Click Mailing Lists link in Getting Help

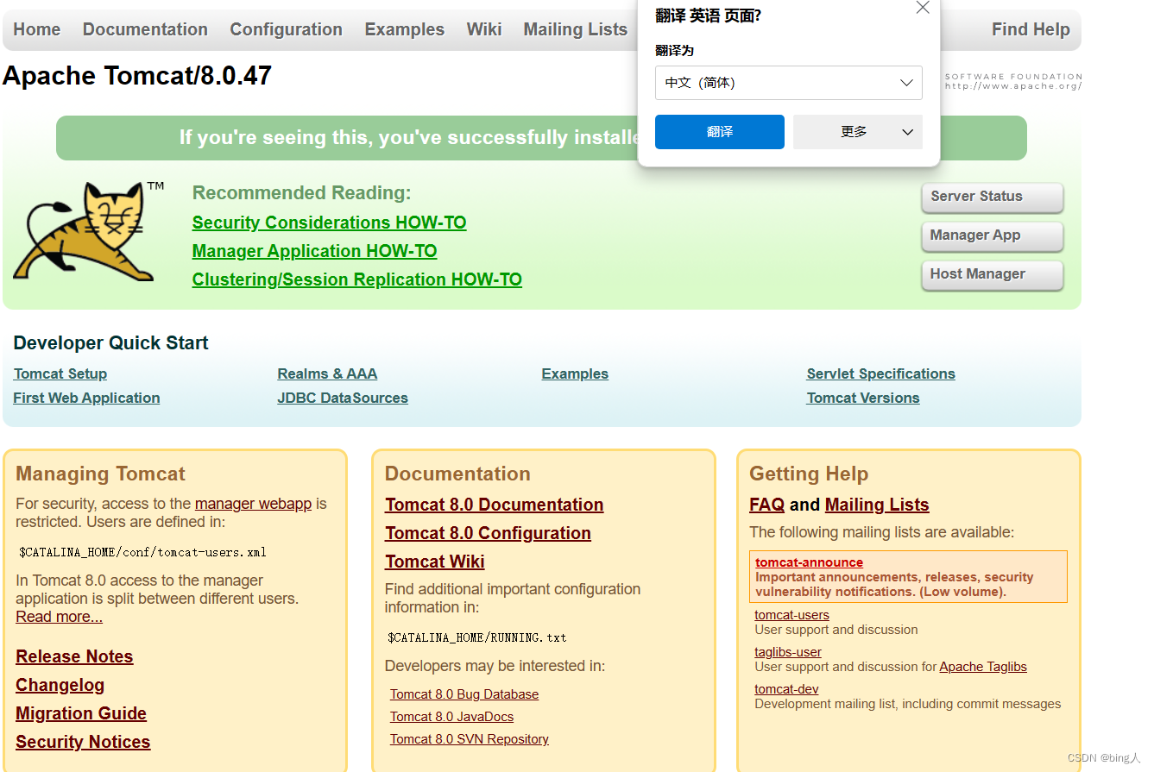click(x=877, y=505)
